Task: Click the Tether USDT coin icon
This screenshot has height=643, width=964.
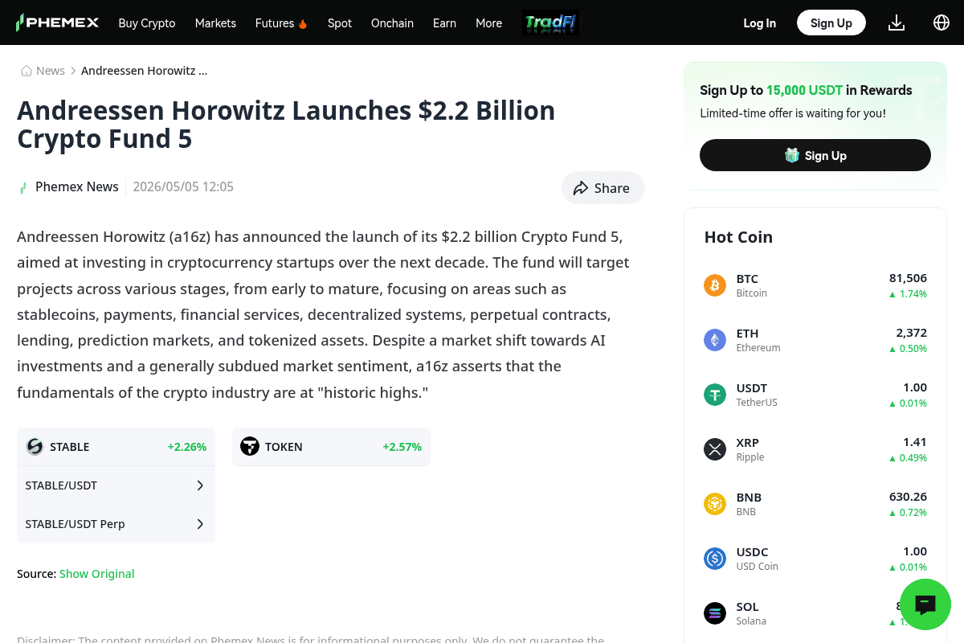Action: [715, 395]
